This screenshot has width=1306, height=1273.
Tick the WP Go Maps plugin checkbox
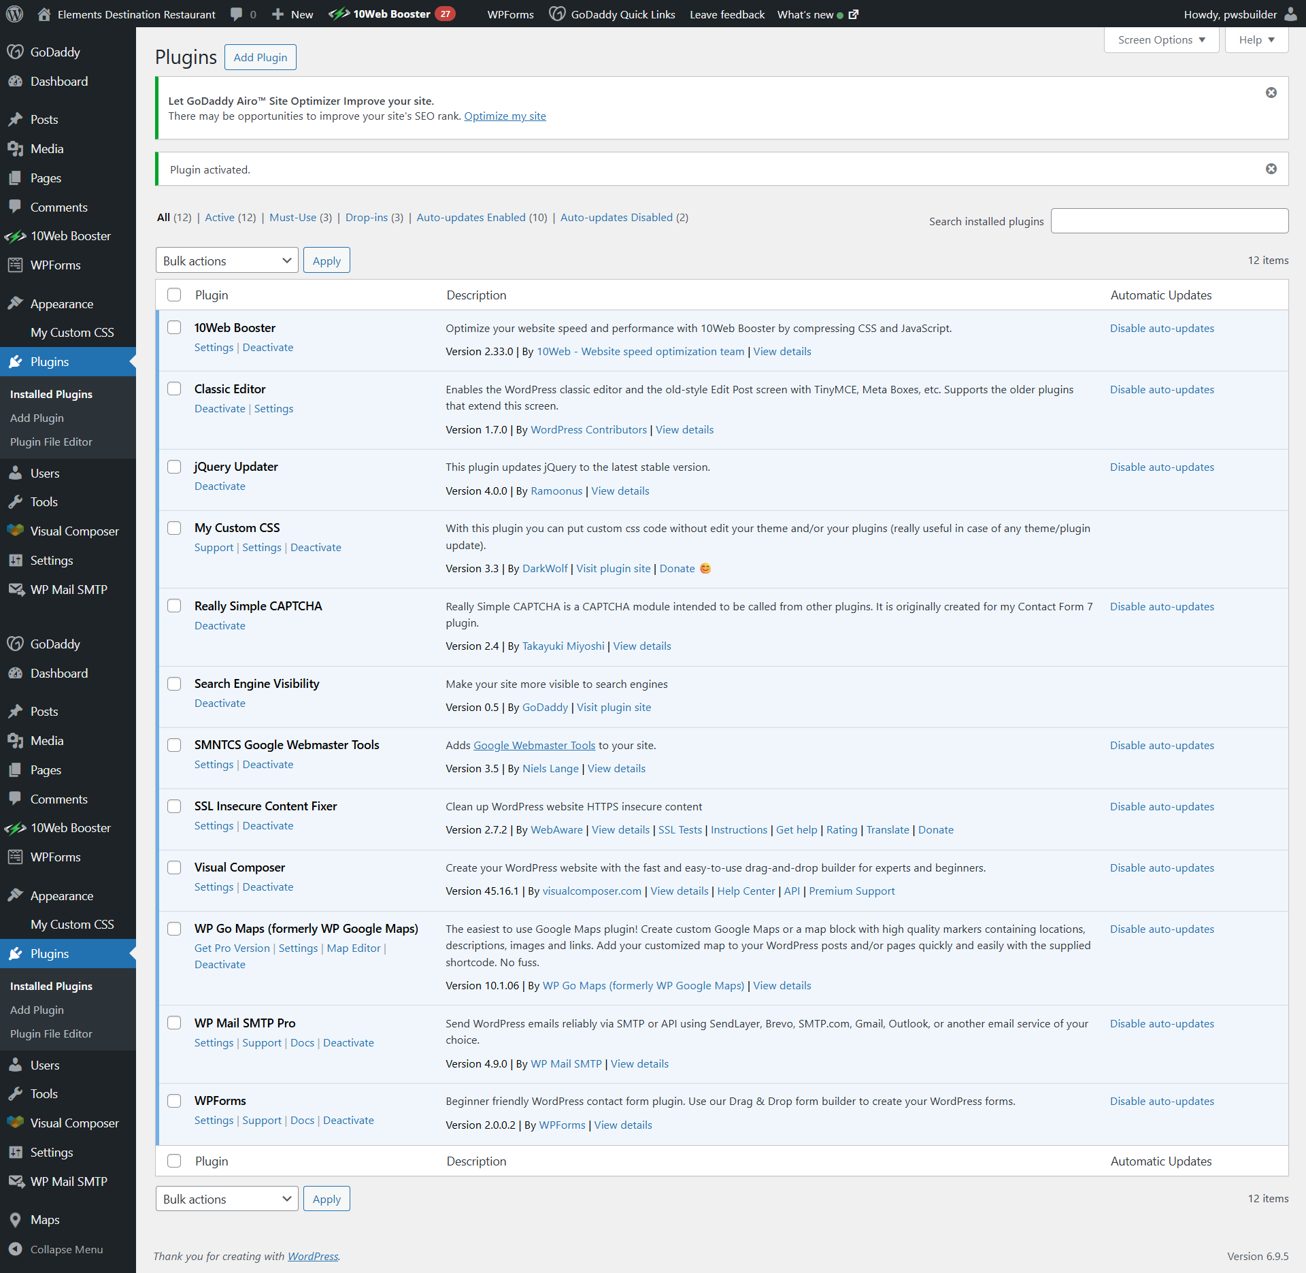coord(175,929)
